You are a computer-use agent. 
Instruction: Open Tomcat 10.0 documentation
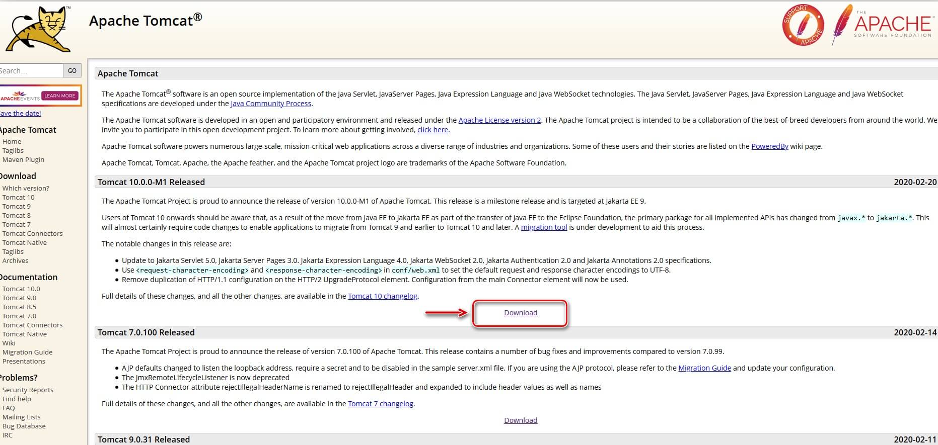click(x=21, y=289)
